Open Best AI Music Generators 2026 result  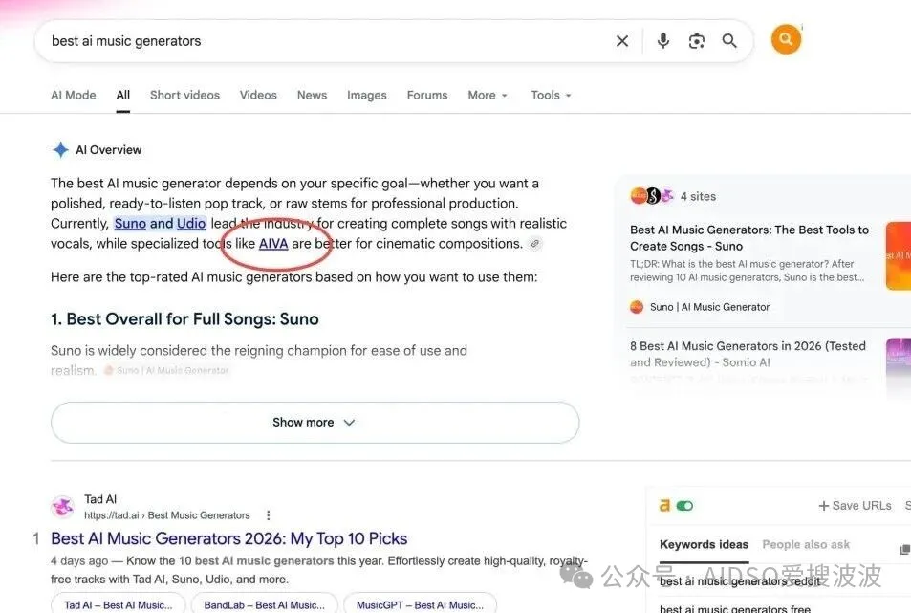228,538
